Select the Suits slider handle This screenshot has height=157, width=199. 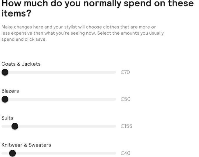[x=15, y=126]
